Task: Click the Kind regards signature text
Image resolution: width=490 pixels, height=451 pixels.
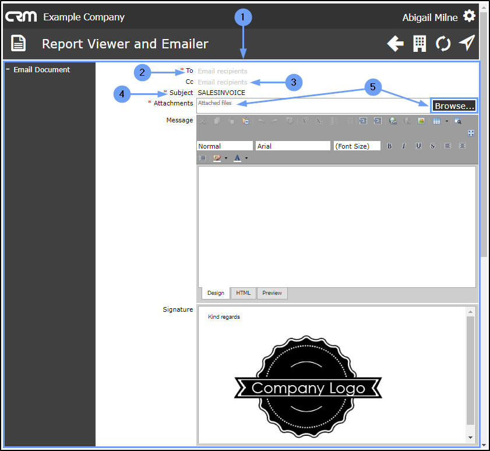Action: coord(224,317)
